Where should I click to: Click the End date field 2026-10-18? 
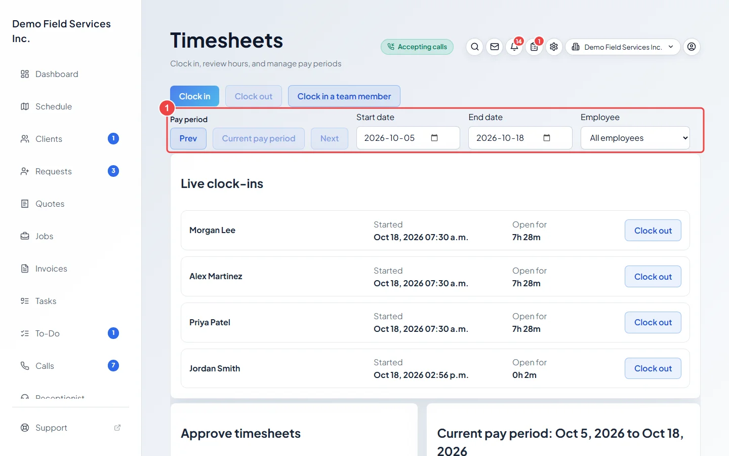[x=520, y=138]
